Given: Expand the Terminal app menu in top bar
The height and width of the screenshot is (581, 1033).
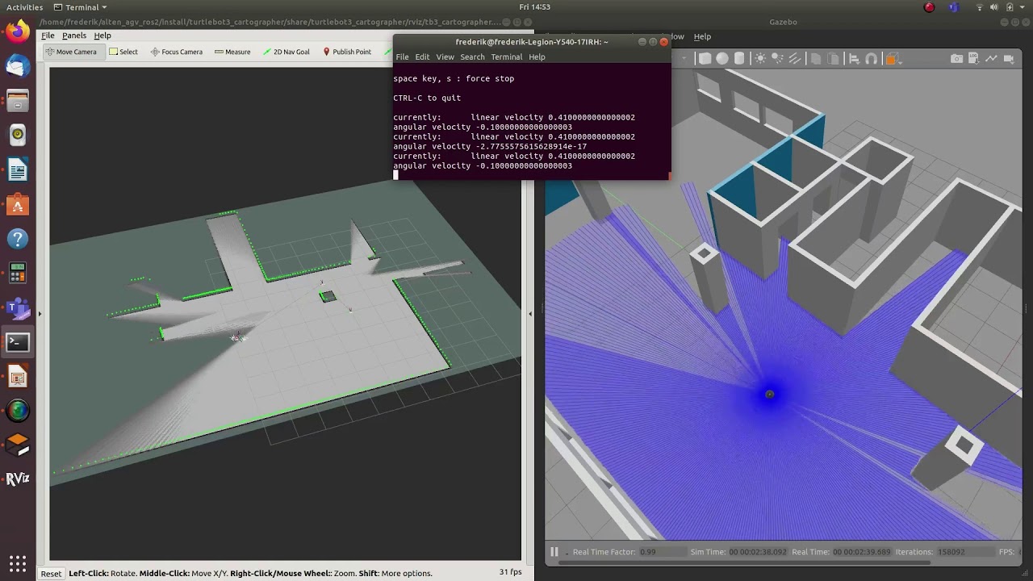Looking at the screenshot, I should tap(80, 7).
